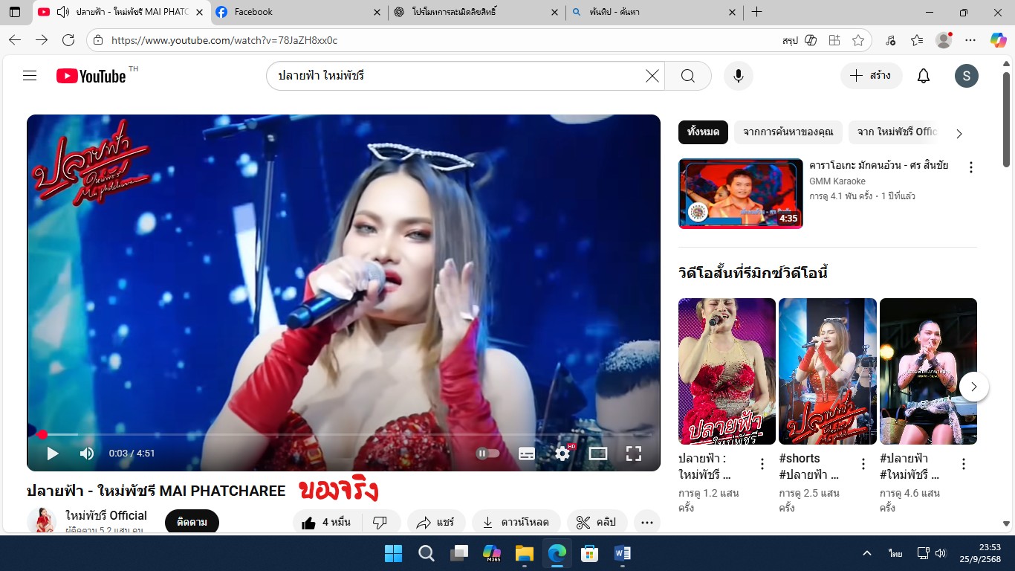Open Microsoft Store from the taskbar

(590, 553)
